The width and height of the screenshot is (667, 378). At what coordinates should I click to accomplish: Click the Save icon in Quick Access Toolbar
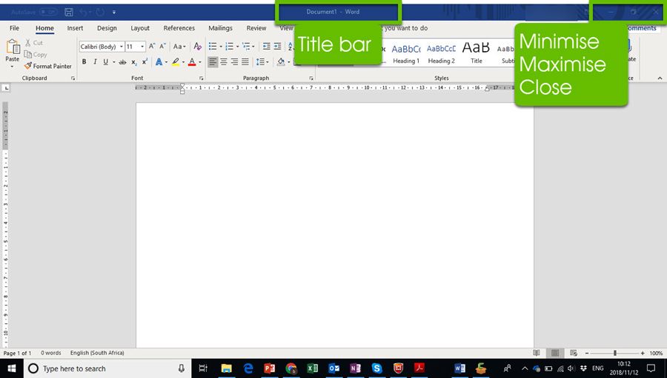point(69,12)
